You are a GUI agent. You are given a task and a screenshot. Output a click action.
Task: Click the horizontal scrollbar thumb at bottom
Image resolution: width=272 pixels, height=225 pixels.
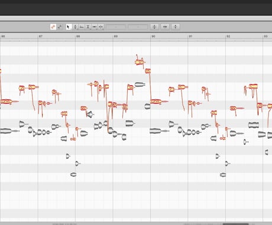[x=235, y=224]
